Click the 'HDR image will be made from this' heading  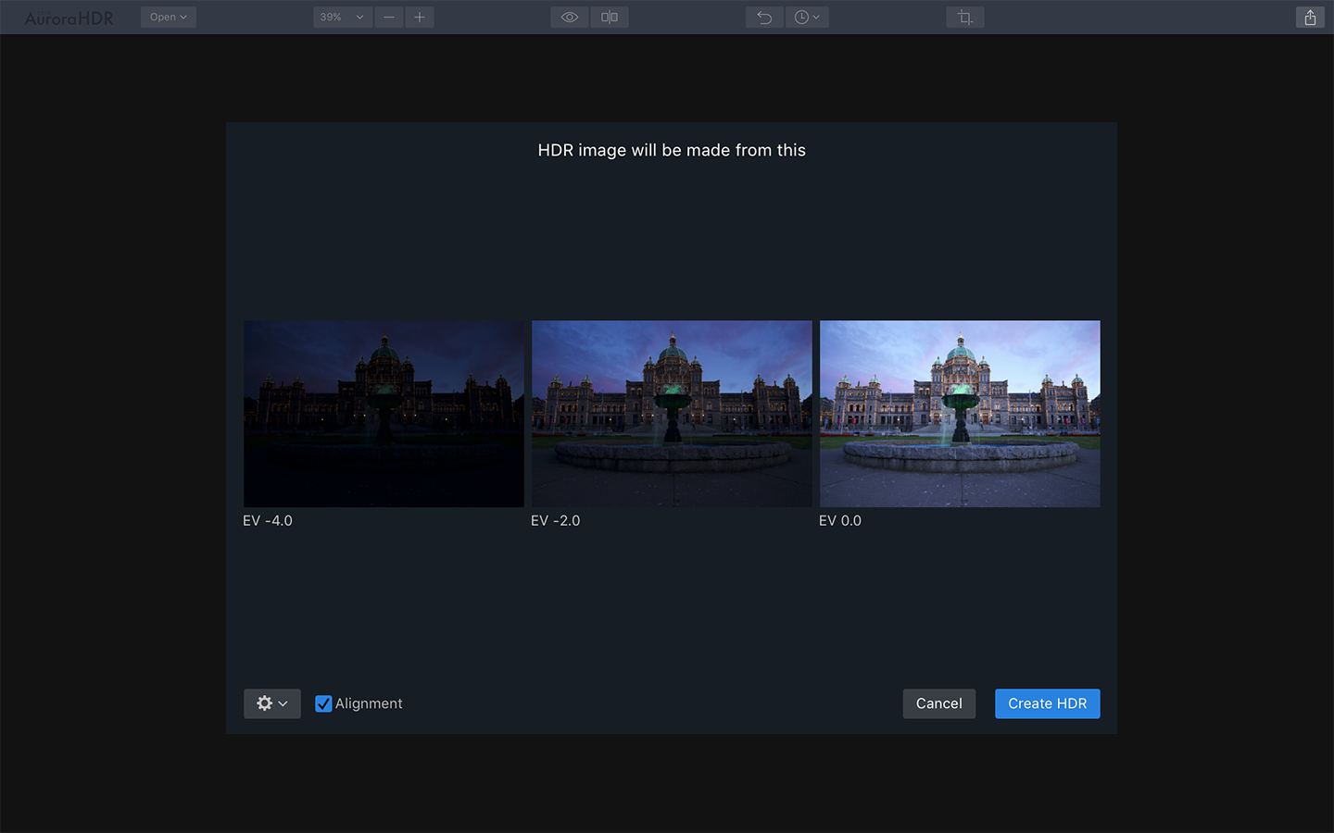coord(672,150)
